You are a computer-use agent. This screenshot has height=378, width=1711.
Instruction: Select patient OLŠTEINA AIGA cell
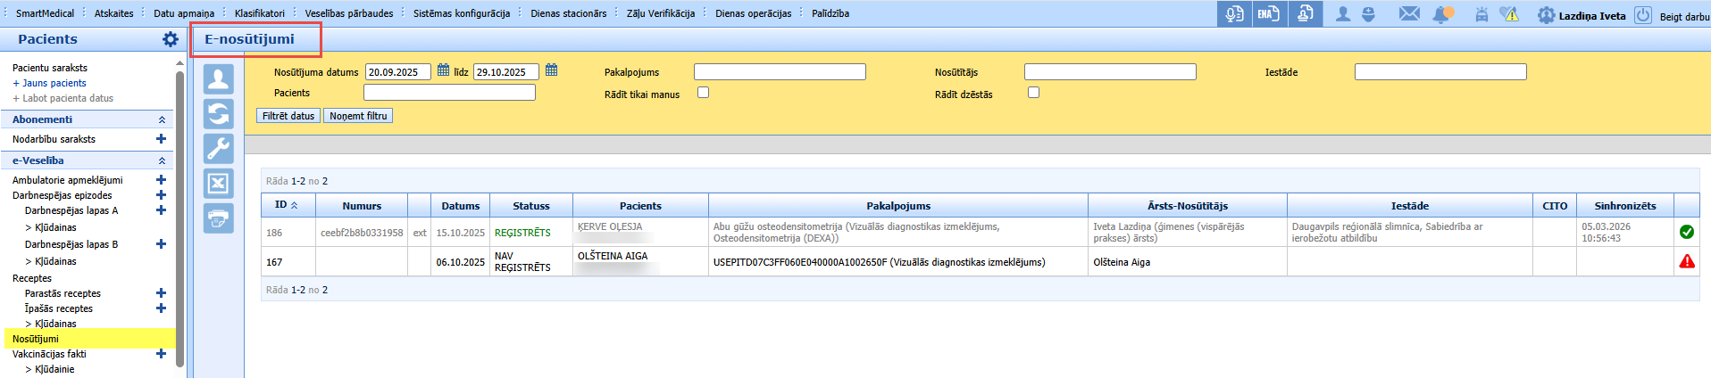pos(640,261)
